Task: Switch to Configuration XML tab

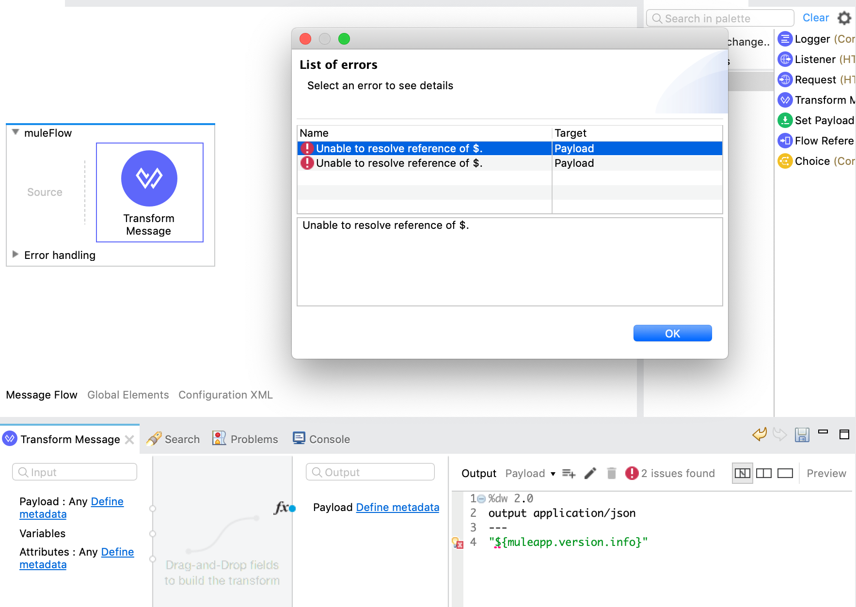Action: tap(225, 395)
